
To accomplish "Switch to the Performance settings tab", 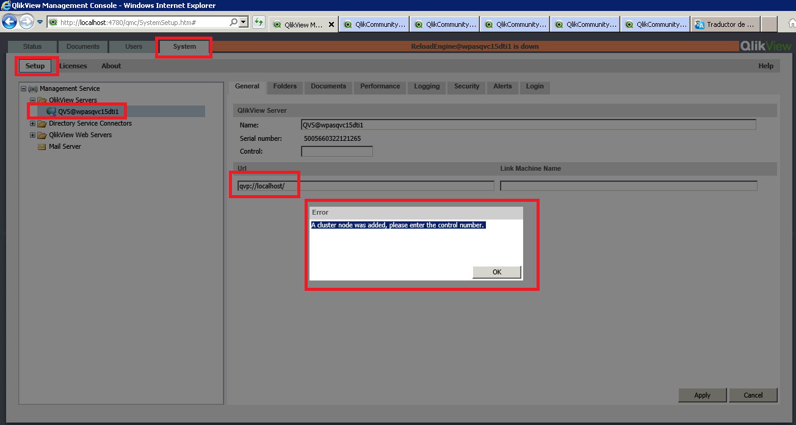I will 380,87.
